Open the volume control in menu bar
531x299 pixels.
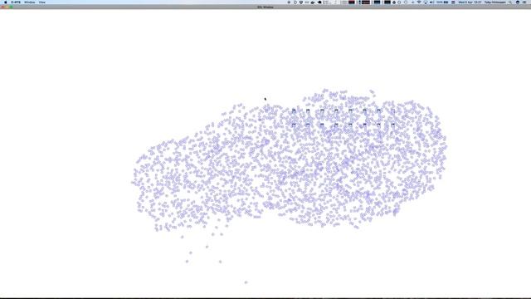tap(432, 2)
